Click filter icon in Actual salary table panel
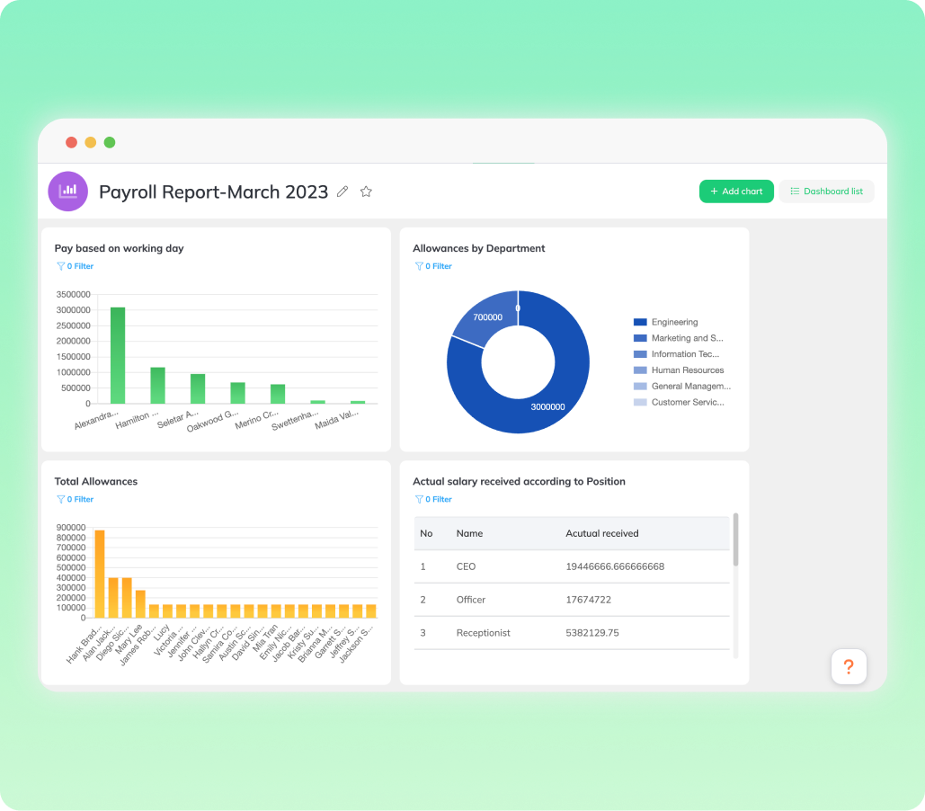The width and height of the screenshot is (925, 811). tap(419, 499)
